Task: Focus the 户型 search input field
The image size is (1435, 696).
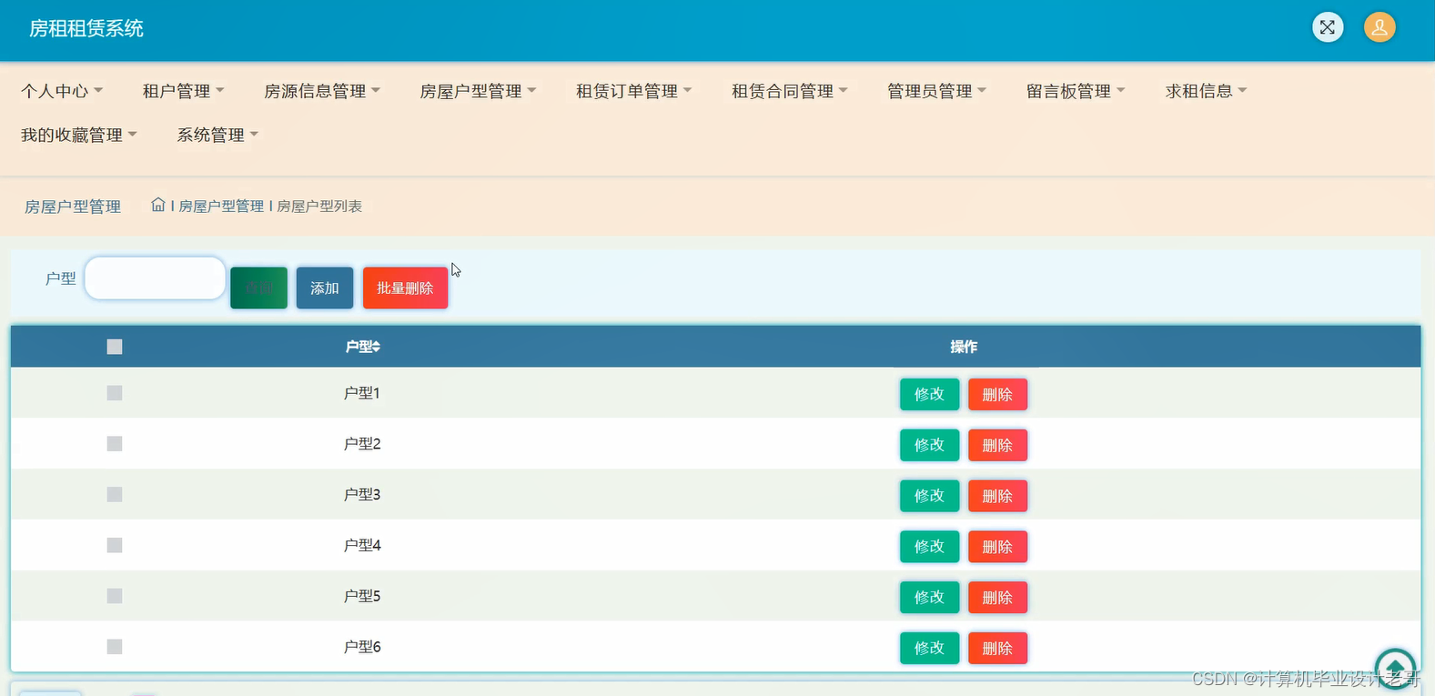Action: (x=155, y=278)
